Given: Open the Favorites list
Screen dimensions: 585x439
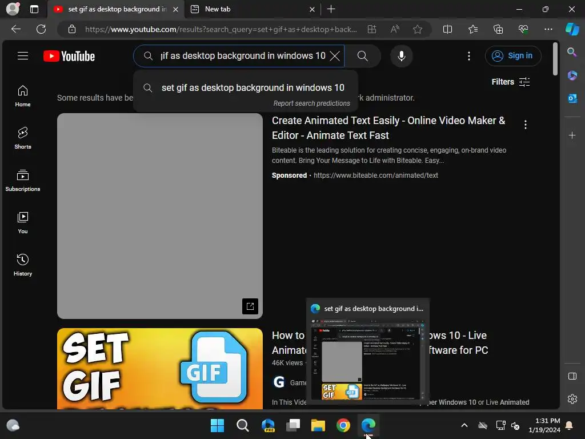Looking at the screenshot, I should 472,29.
